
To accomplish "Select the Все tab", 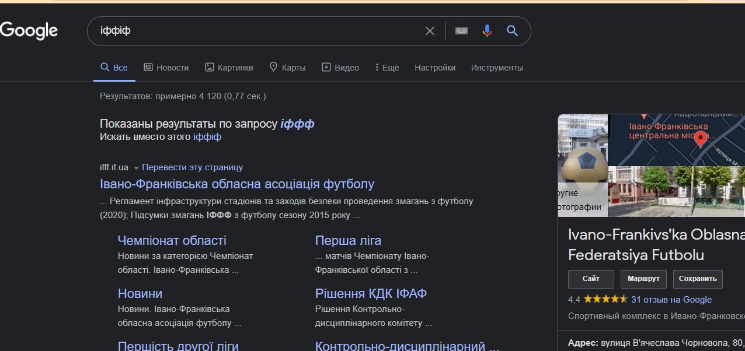I will click(114, 68).
